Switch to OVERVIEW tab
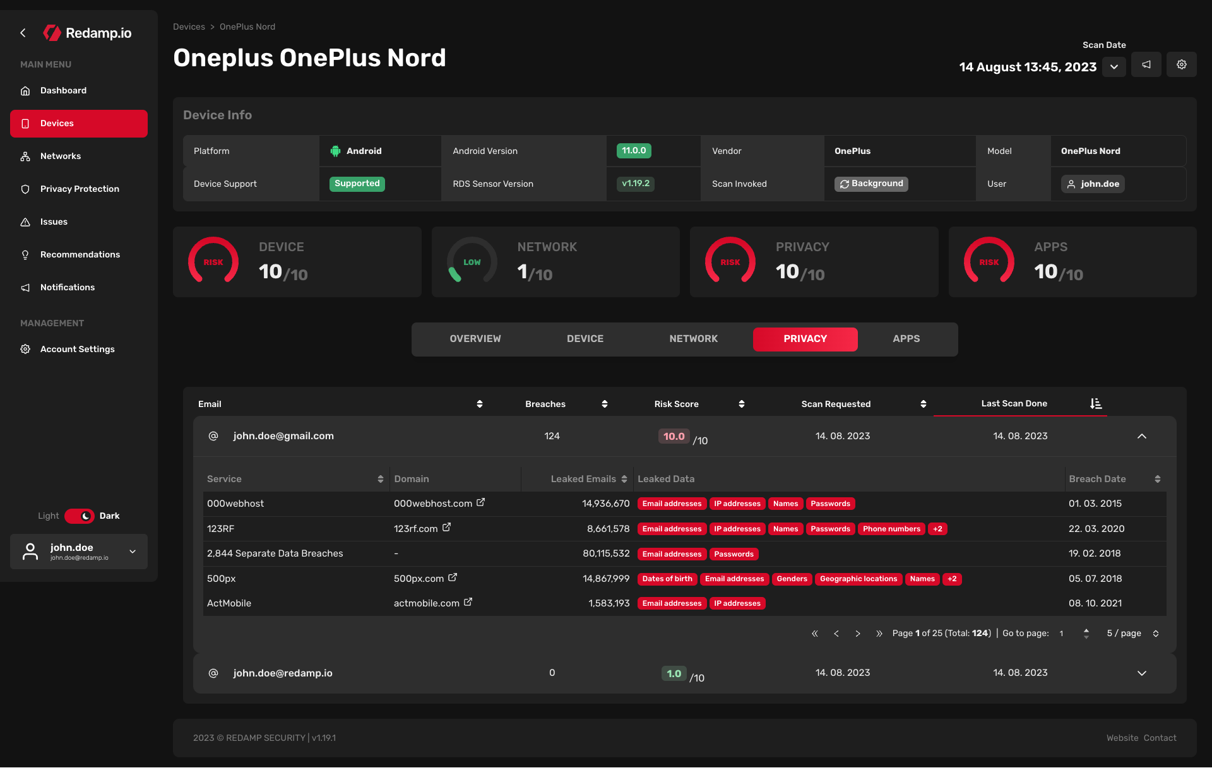1212x768 pixels. pos(475,340)
